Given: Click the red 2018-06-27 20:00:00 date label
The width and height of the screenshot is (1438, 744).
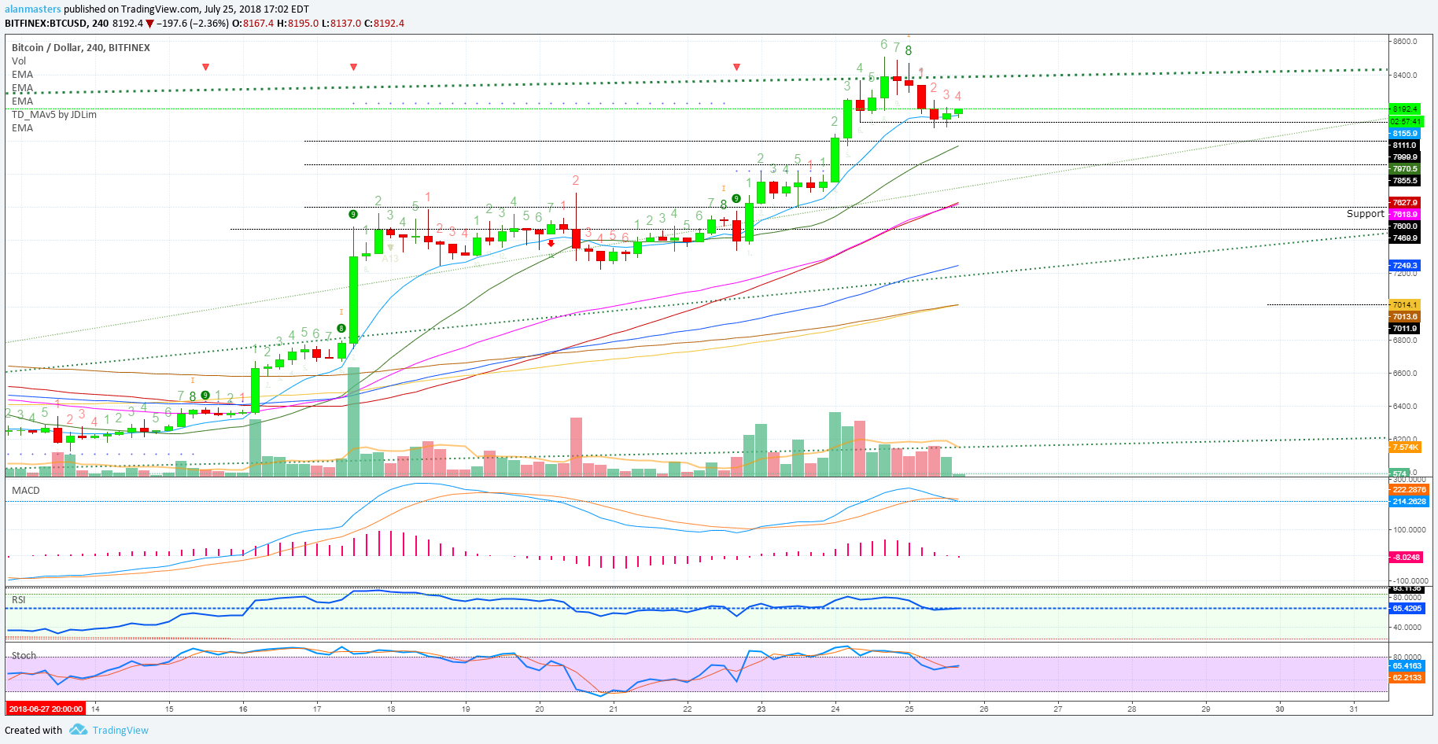Looking at the screenshot, I should click(x=46, y=709).
